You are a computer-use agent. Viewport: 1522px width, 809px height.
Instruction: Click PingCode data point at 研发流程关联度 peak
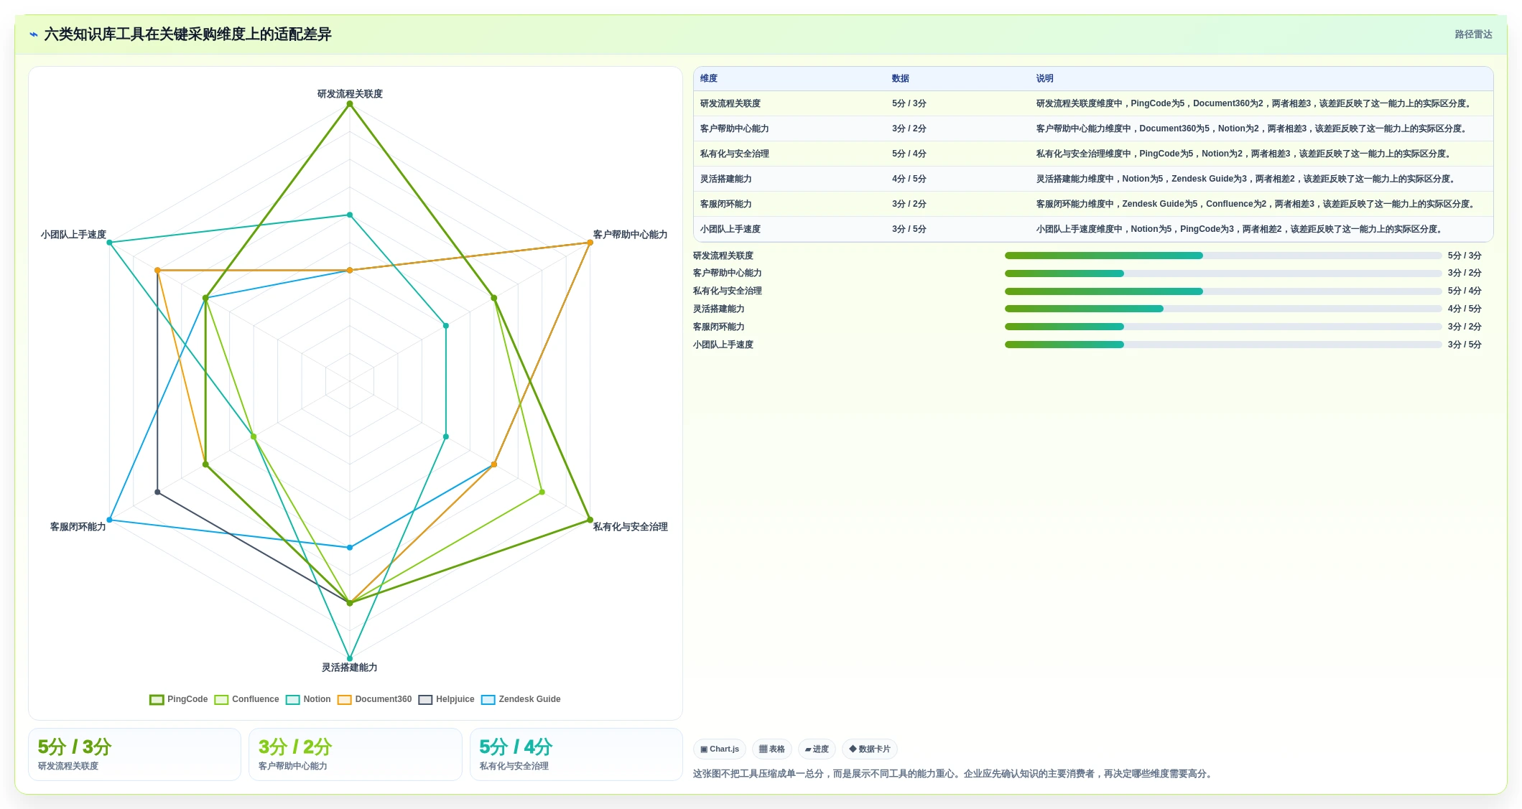coord(350,104)
